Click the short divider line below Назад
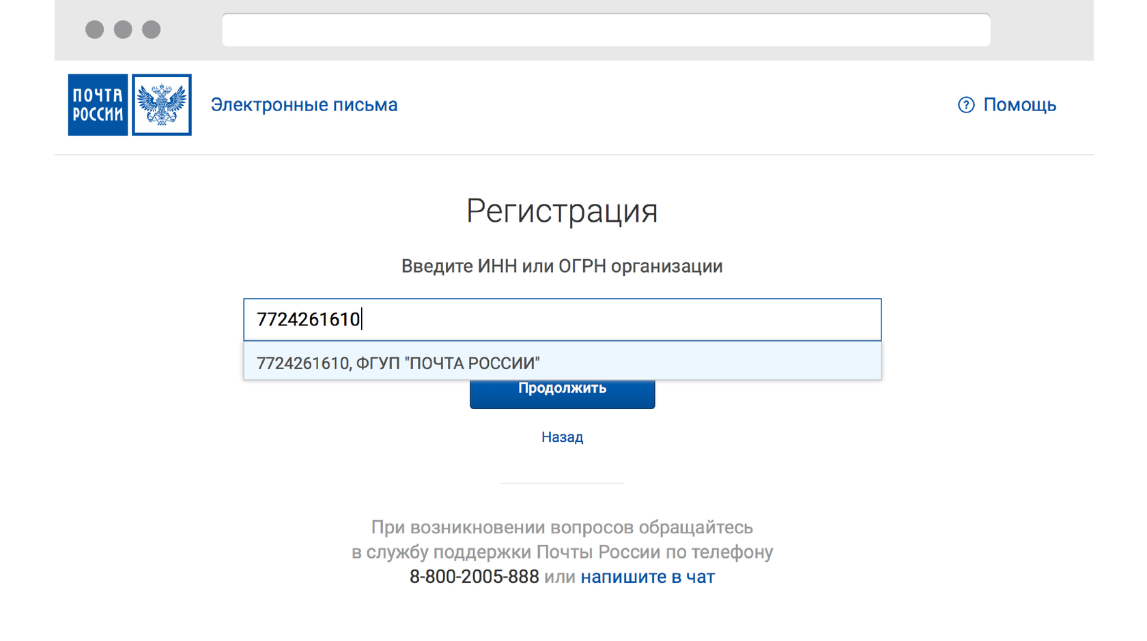 [562, 483]
